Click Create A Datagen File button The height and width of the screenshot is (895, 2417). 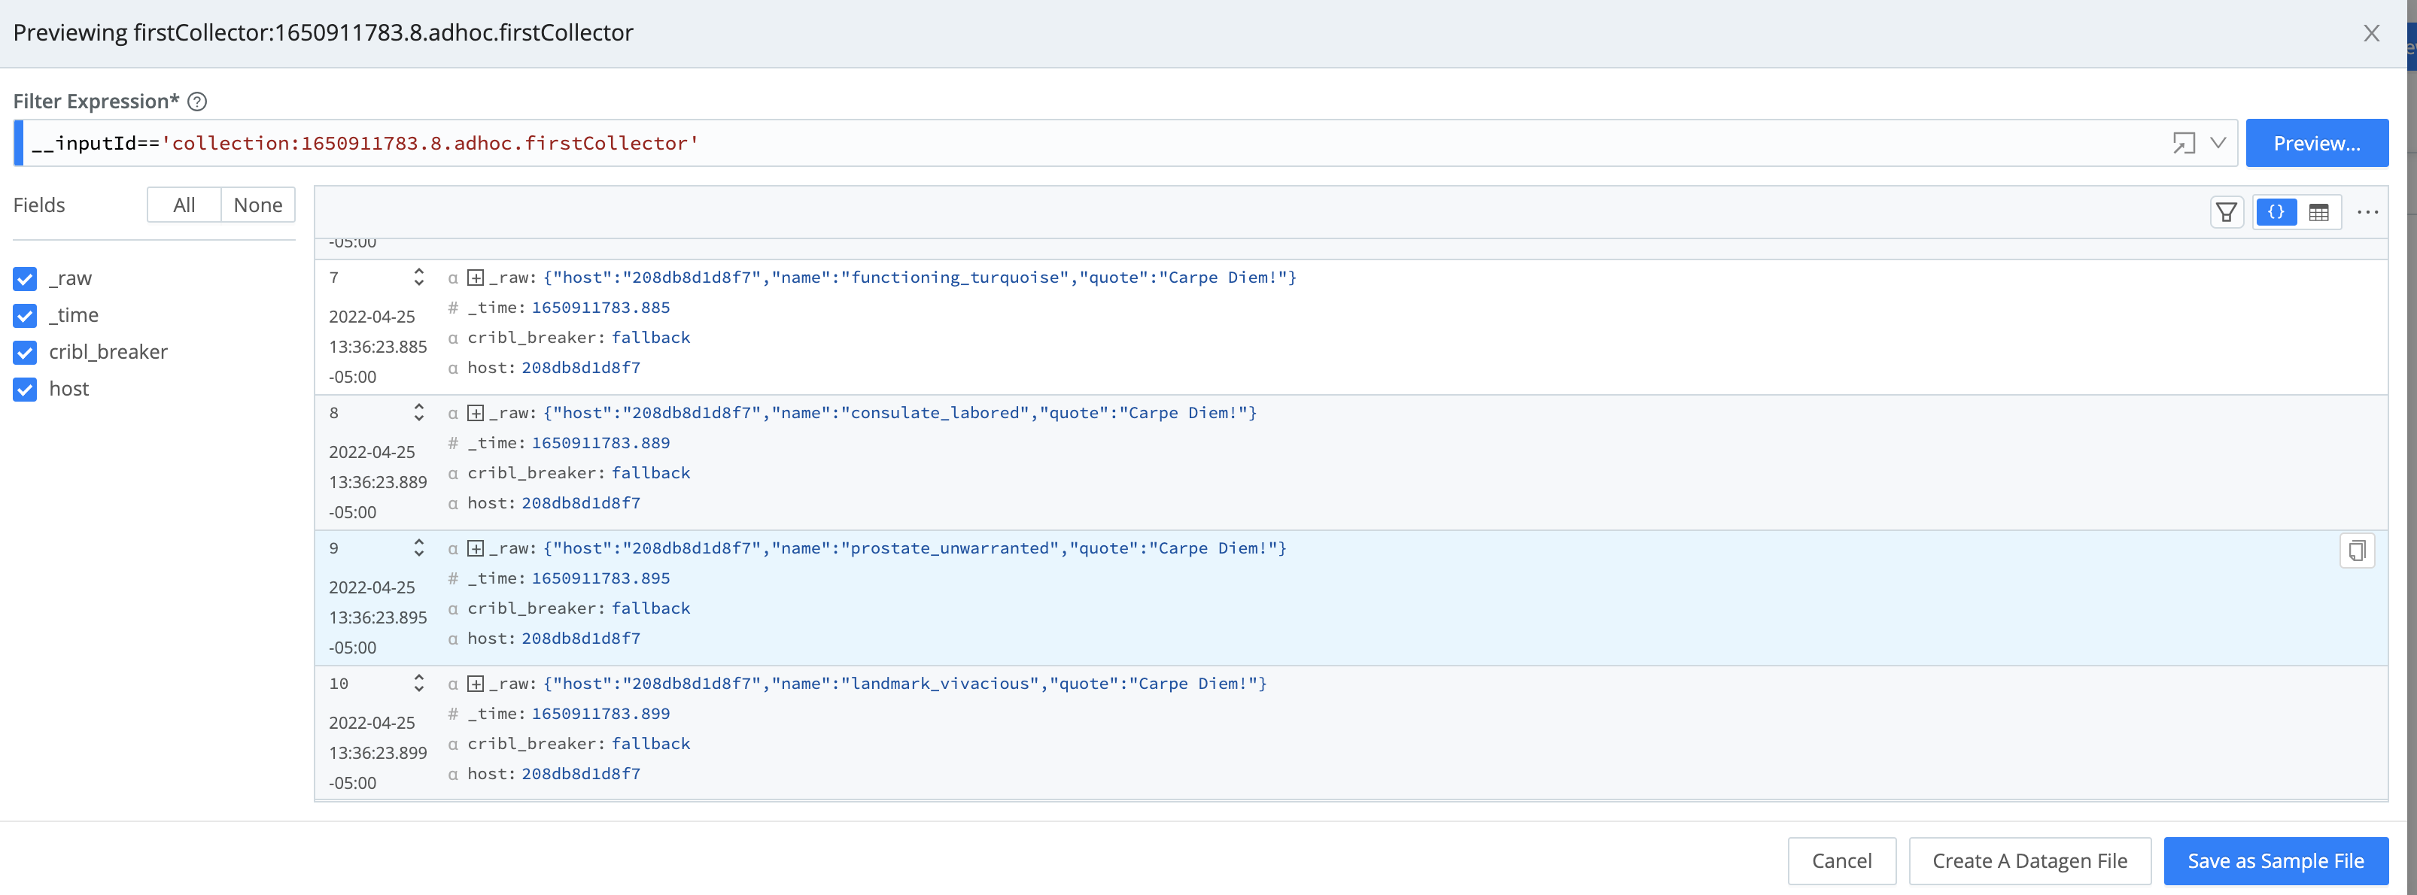[2029, 861]
